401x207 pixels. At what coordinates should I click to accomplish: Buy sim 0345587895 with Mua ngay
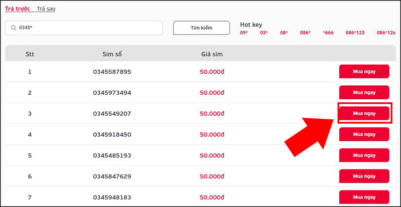(364, 72)
